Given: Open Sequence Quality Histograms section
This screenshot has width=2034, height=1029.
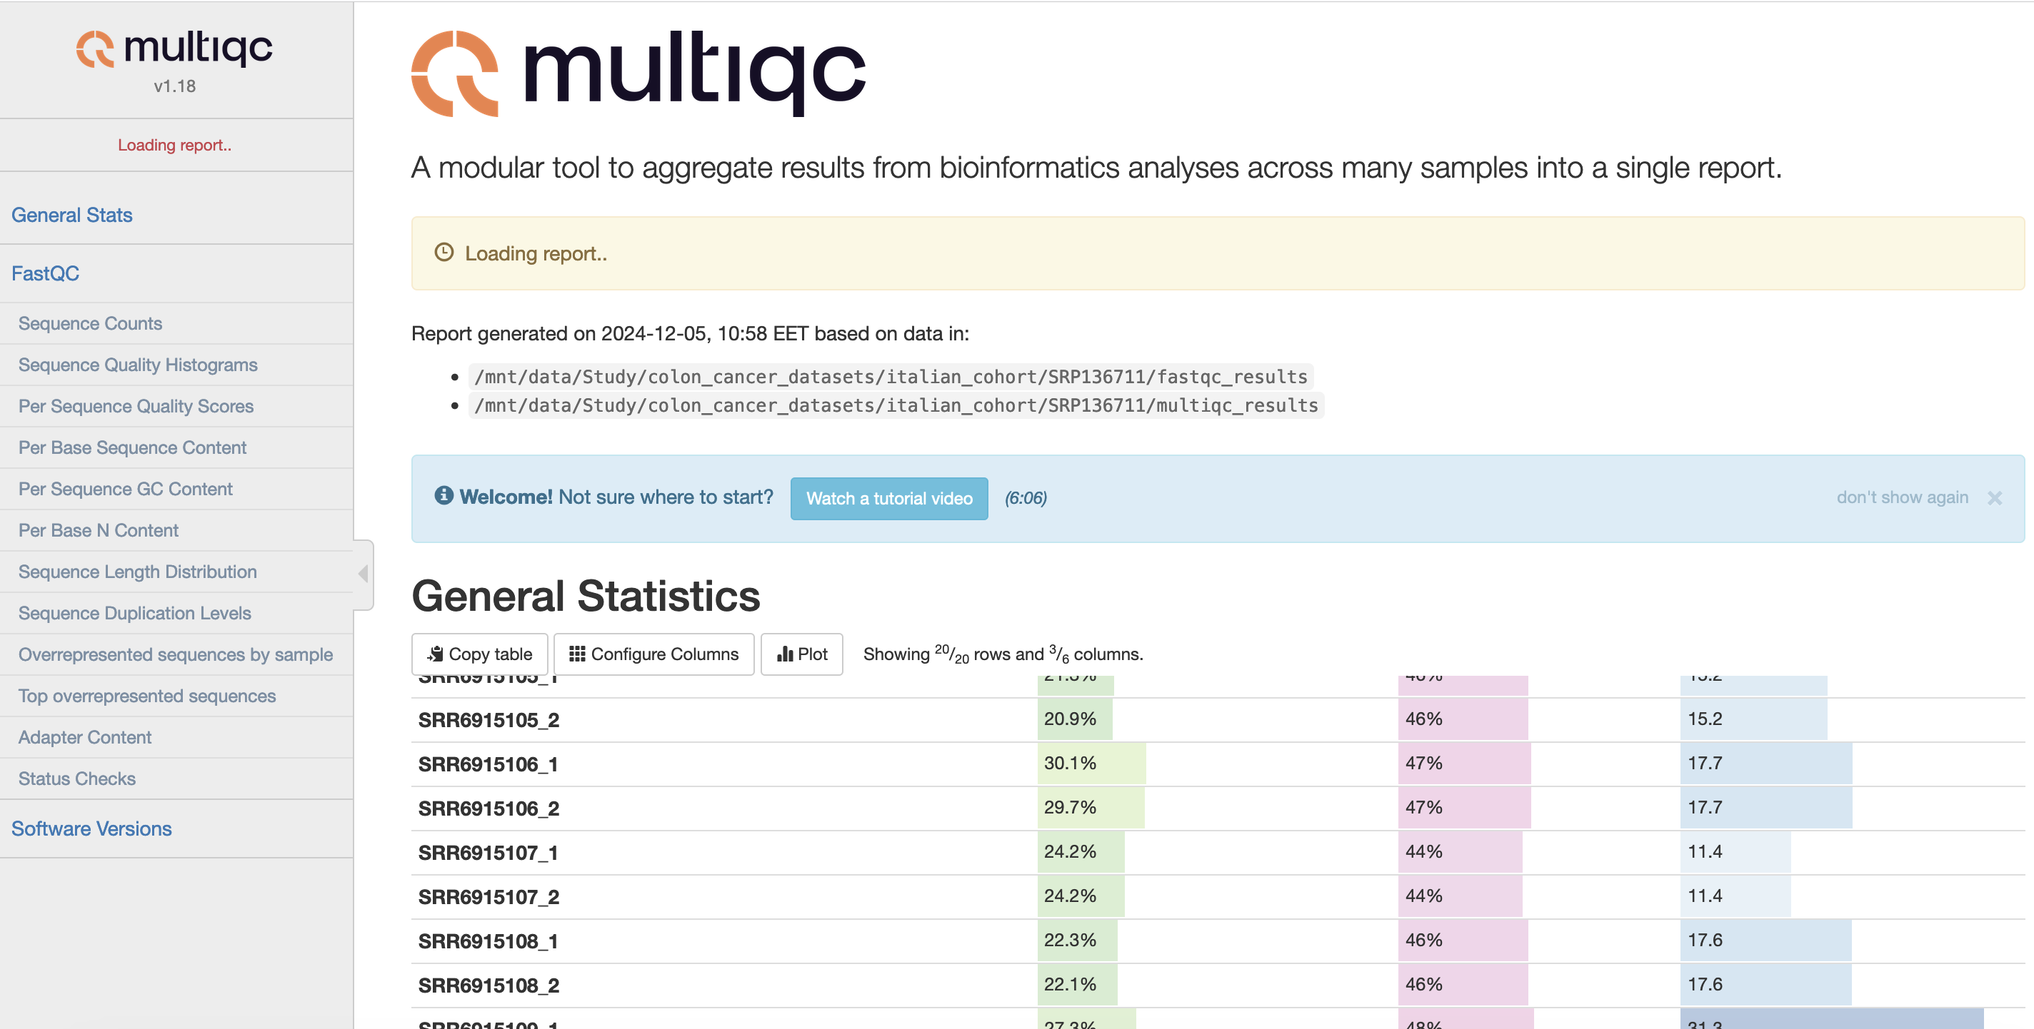Looking at the screenshot, I should coord(138,365).
